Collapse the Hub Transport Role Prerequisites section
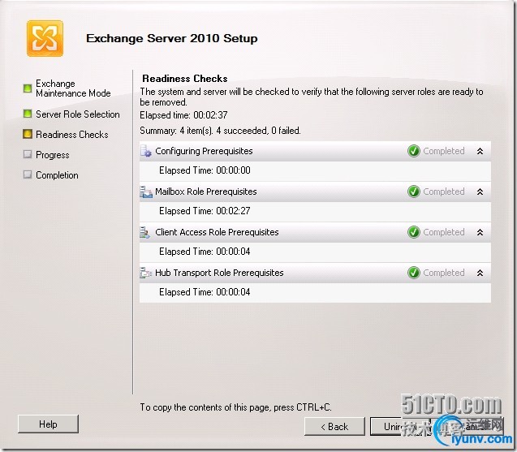The image size is (517, 452). [480, 273]
